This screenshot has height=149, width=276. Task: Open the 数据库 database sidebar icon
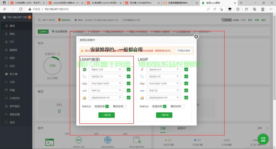click(6, 50)
